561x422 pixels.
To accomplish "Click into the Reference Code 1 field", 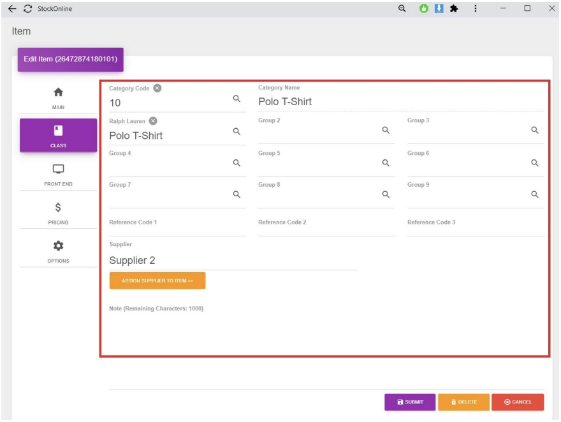I will click(x=177, y=230).
